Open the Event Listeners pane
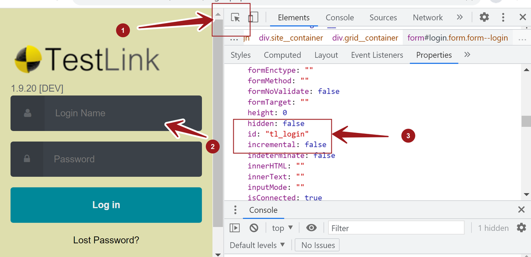Image resolution: width=531 pixels, height=257 pixels. (x=377, y=55)
